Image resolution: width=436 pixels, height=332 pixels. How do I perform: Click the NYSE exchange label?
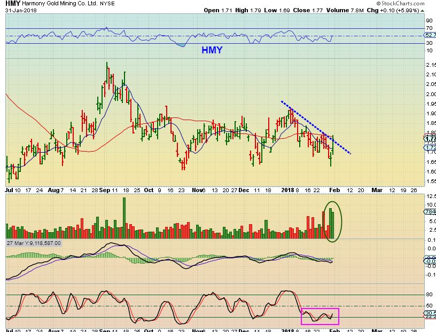tap(107, 4)
